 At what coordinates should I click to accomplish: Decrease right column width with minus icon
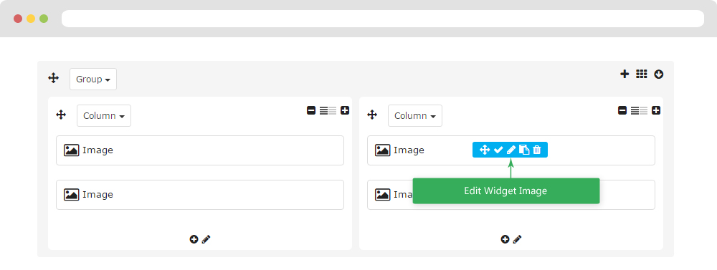[622, 110]
